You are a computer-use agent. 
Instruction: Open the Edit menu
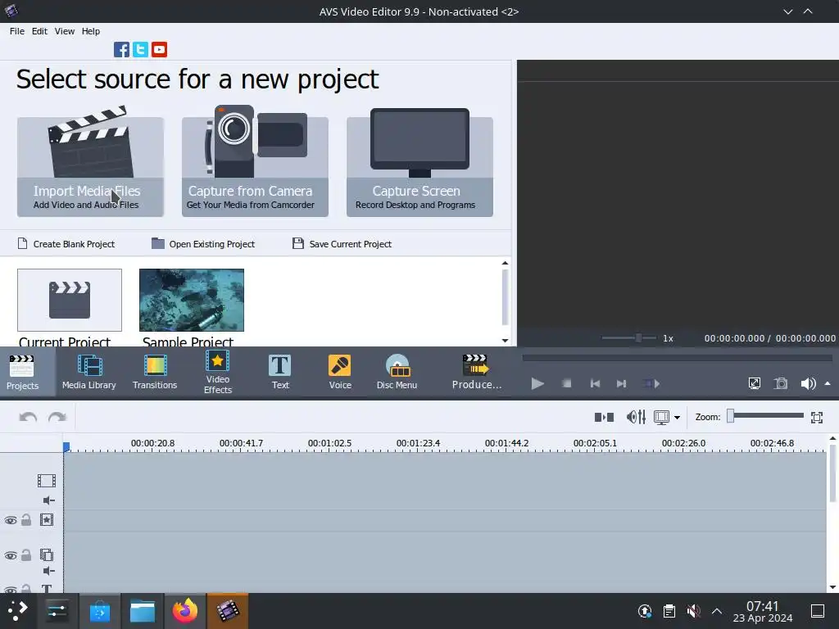(39, 31)
